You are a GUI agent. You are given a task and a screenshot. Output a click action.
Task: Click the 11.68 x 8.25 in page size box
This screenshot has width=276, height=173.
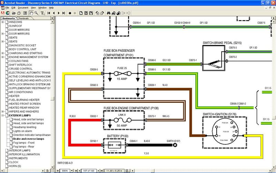click(x=115, y=171)
